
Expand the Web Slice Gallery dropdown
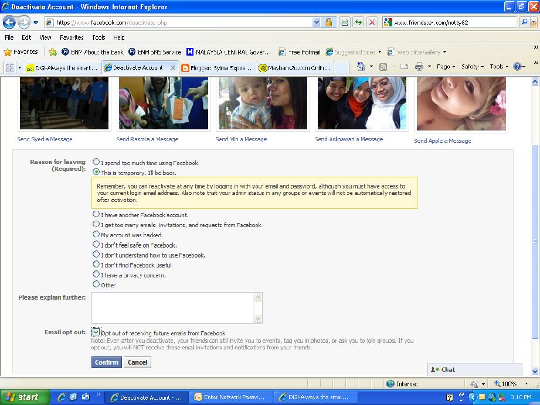[x=444, y=52]
